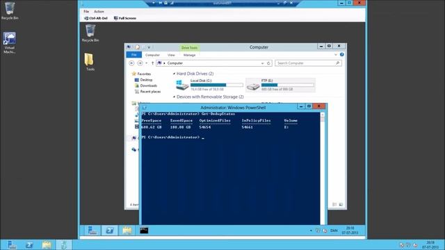Go up one level in Explorer
Viewport: 445px width, 250px height.
point(152,63)
